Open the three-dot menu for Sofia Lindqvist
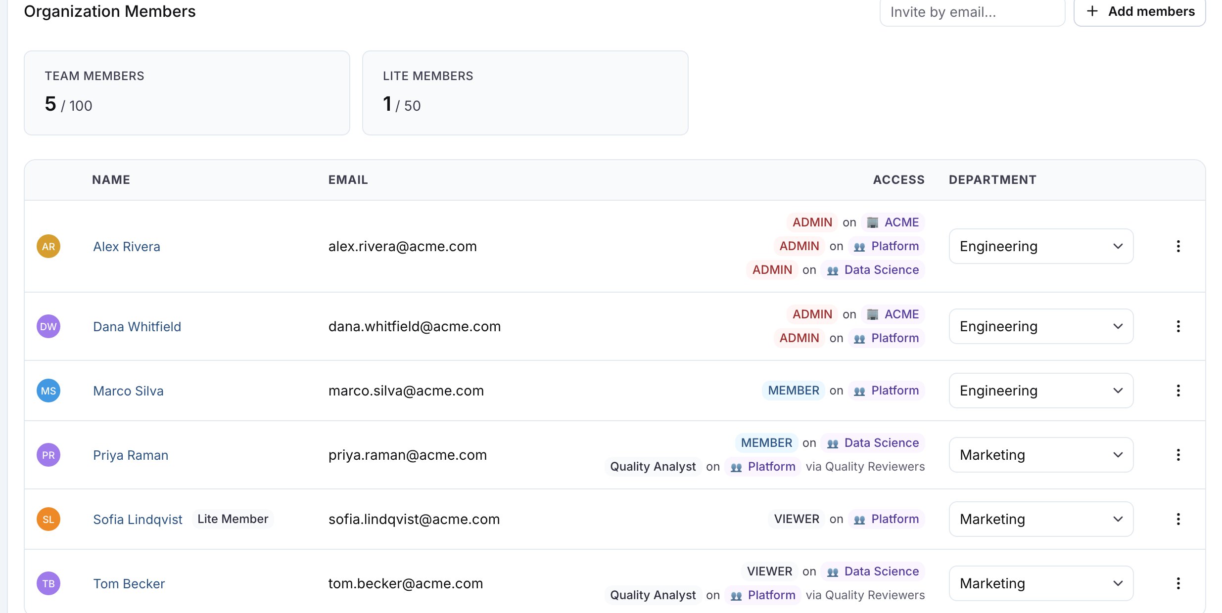 (x=1178, y=519)
